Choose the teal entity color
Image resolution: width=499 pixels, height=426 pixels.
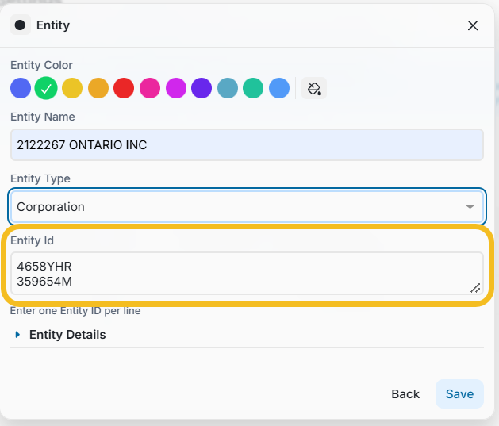(253, 88)
